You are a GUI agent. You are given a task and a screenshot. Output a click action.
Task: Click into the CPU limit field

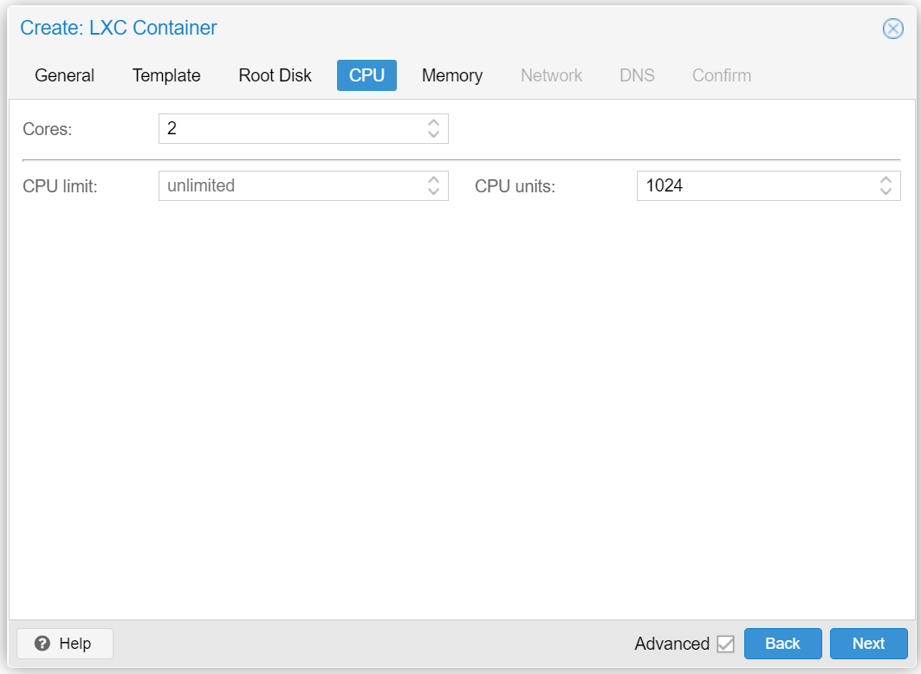[x=290, y=185]
